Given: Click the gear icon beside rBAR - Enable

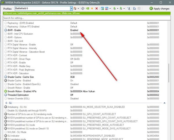Looking at the screenshot, I should pos(6,30).
